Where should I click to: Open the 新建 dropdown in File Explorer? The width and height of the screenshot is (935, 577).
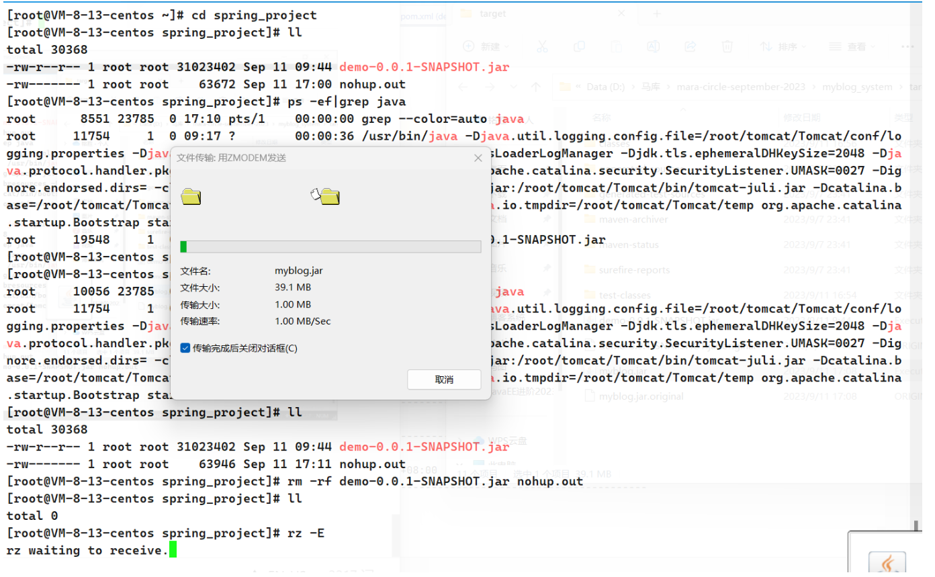click(x=487, y=46)
